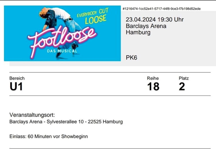Click the ticket ID starting with #1216474
This screenshot has height=149, width=216.
point(161,9)
